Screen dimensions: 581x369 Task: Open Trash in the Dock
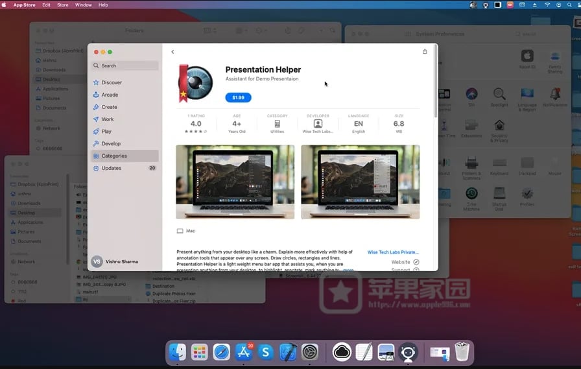[462, 352]
